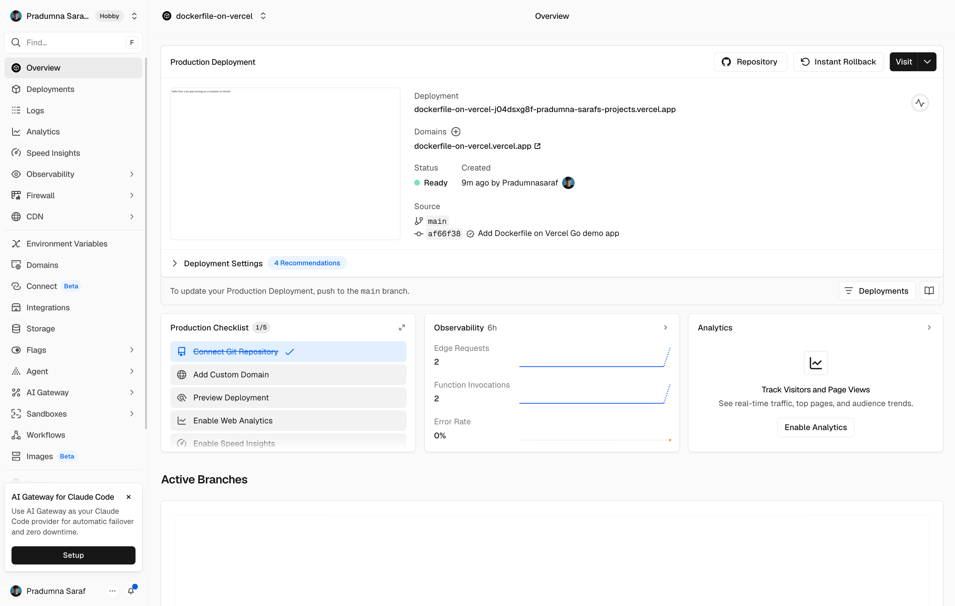Open the team switcher next to Hobby
Image resolution: width=955 pixels, height=606 pixels.
[134, 16]
